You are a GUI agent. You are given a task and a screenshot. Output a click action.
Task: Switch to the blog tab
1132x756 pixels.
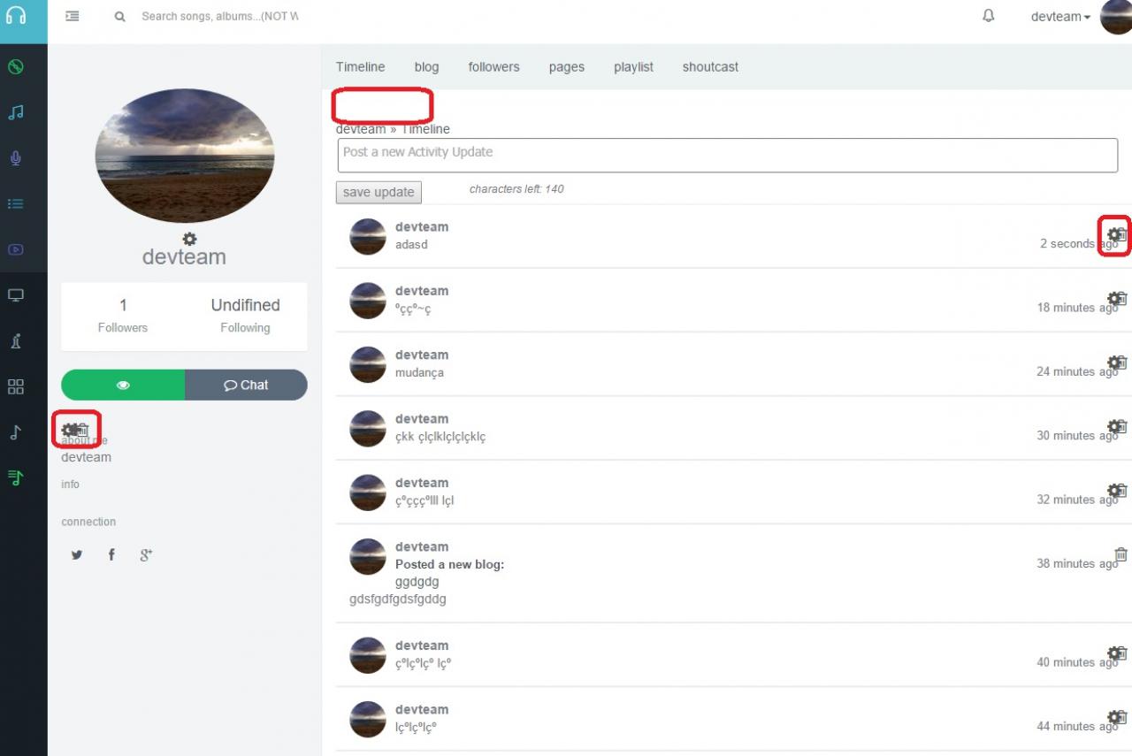[x=426, y=66]
